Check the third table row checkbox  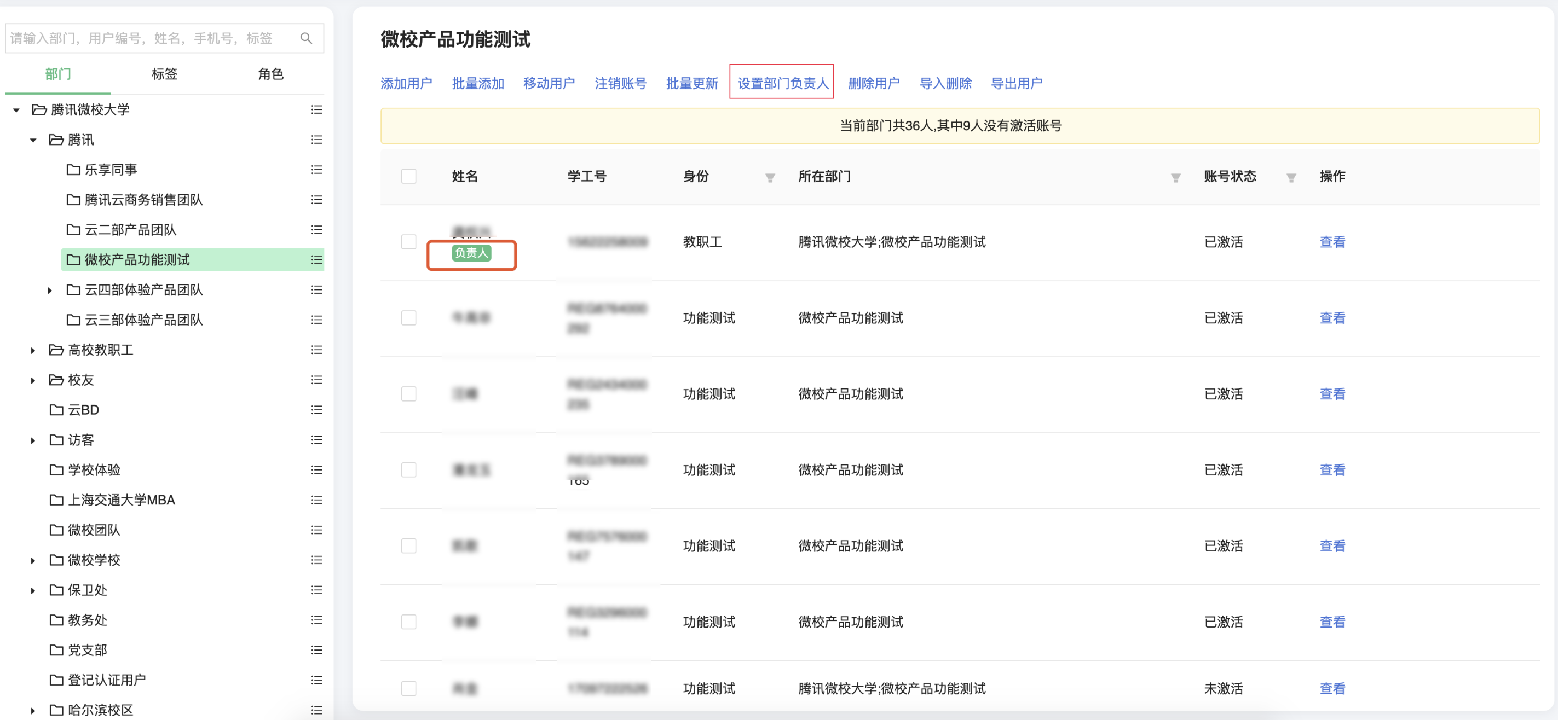tap(409, 394)
